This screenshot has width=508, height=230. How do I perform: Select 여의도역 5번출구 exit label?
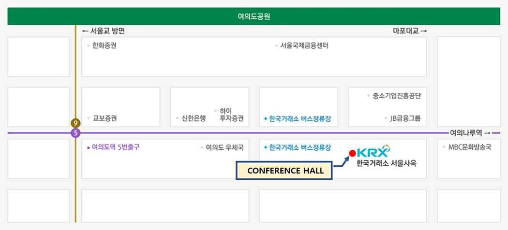pos(115,147)
